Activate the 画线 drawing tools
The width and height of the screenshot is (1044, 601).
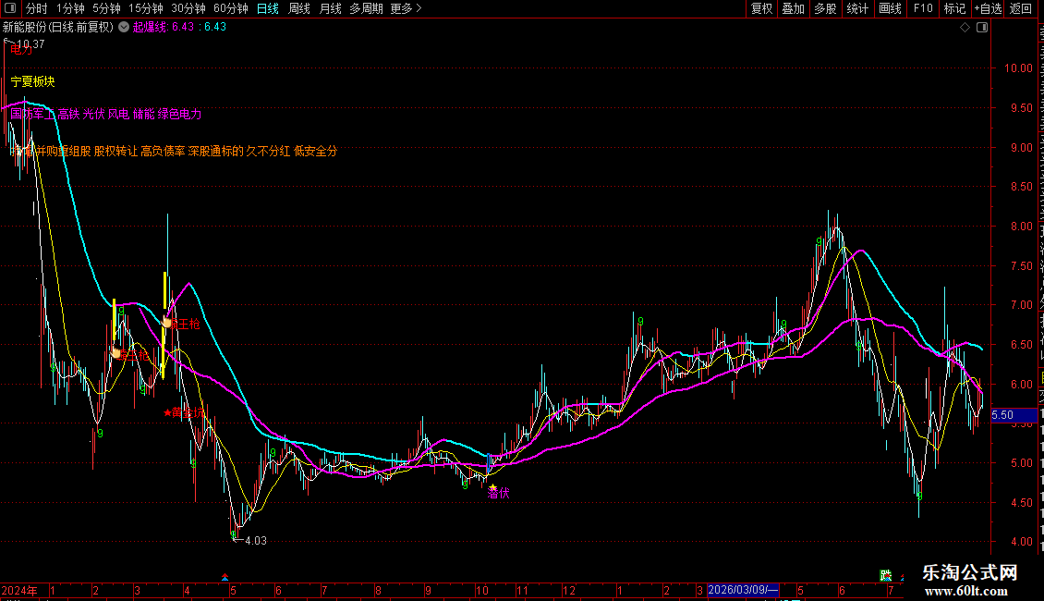point(891,8)
